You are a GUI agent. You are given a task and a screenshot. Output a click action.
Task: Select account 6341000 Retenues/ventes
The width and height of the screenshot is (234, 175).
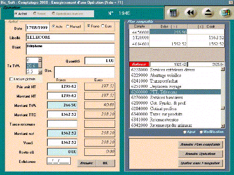[175, 119]
